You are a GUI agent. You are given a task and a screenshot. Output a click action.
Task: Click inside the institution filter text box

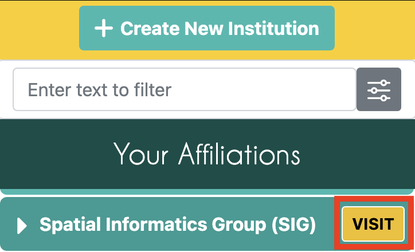[x=184, y=90]
